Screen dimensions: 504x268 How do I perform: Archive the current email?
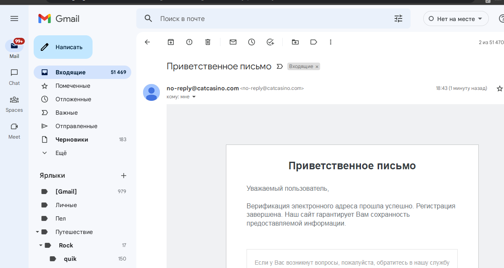tap(170, 42)
